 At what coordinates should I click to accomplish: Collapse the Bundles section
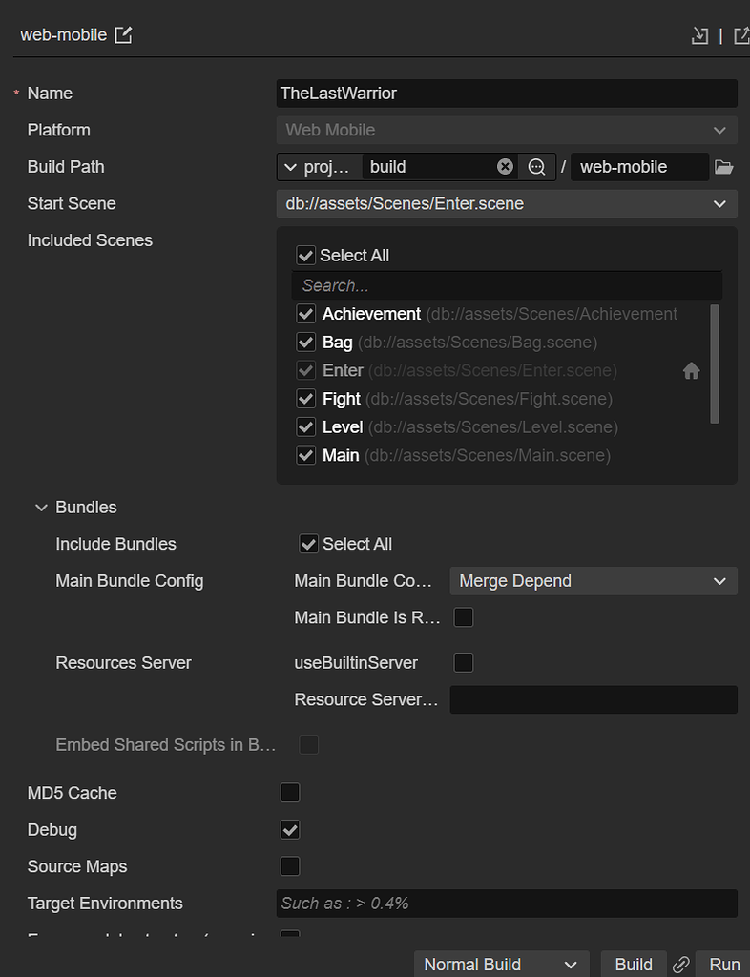click(41, 507)
